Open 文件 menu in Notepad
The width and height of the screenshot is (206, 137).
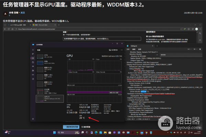(128, 49)
